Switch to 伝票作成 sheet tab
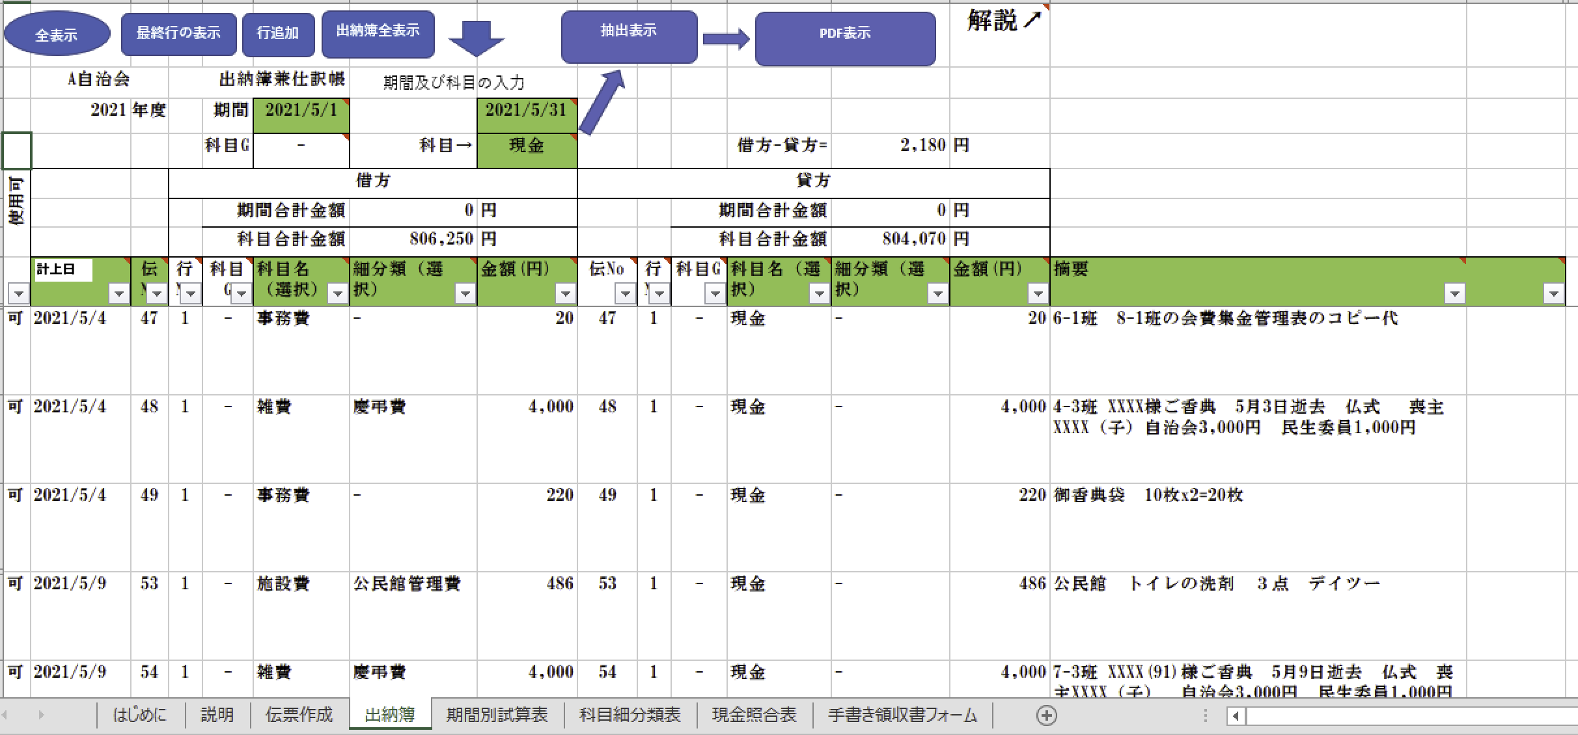Screen dimensions: 1578x735 pyautogui.click(x=299, y=715)
